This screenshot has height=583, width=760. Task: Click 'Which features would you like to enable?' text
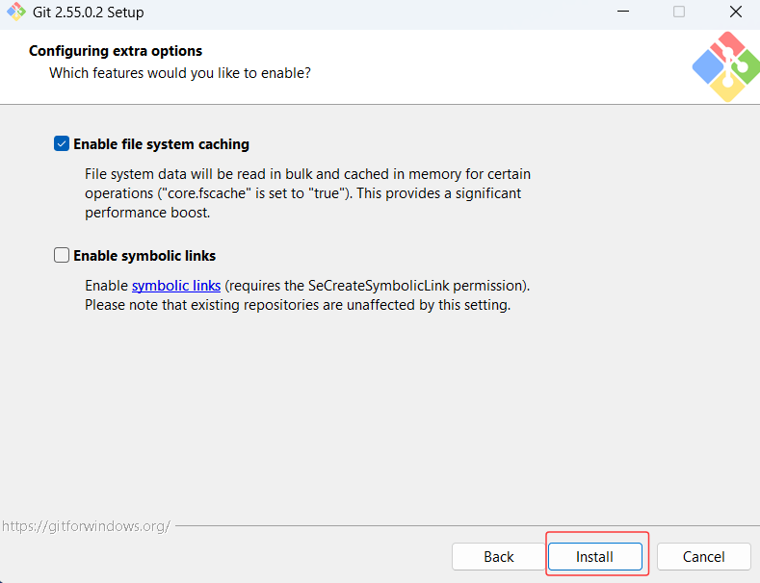[180, 73]
